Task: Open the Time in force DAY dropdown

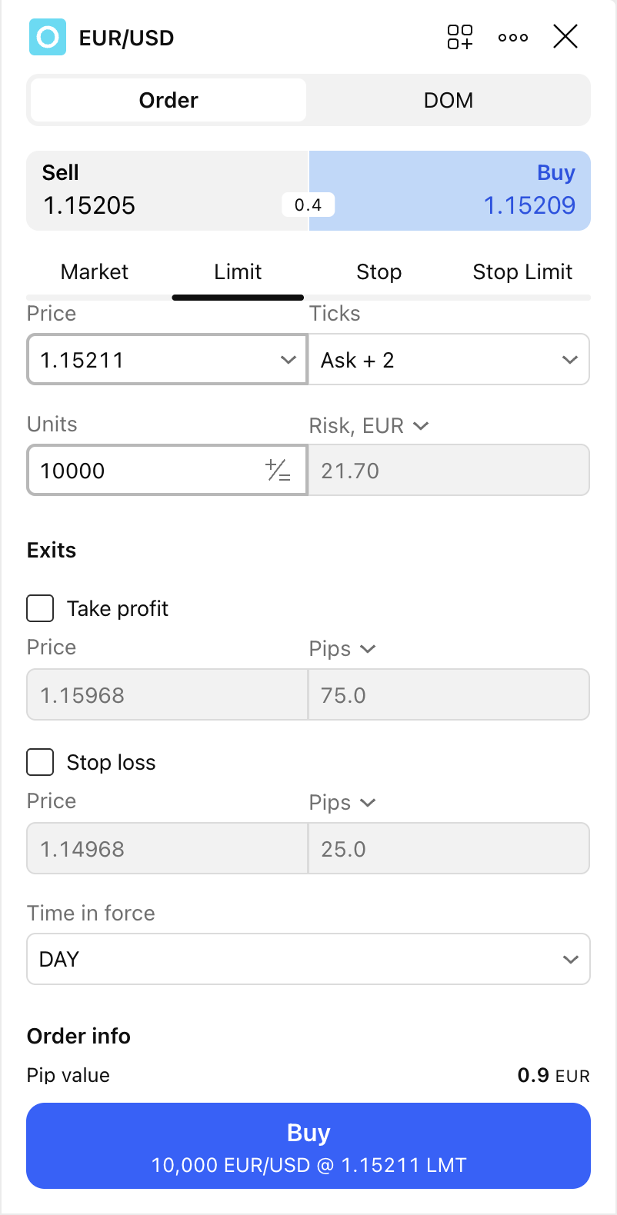Action: pos(308,959)
